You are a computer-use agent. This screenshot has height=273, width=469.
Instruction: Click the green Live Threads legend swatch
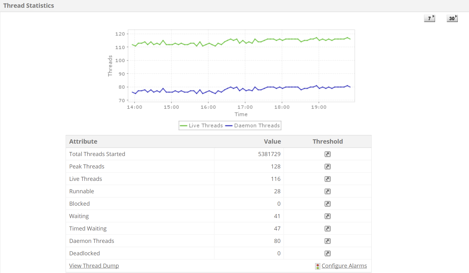[183, 126]
